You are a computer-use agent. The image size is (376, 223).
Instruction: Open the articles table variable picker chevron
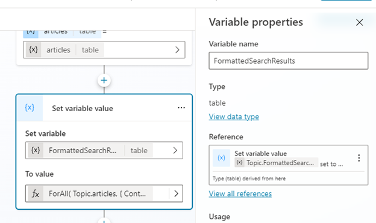click(x=177, y=50)
